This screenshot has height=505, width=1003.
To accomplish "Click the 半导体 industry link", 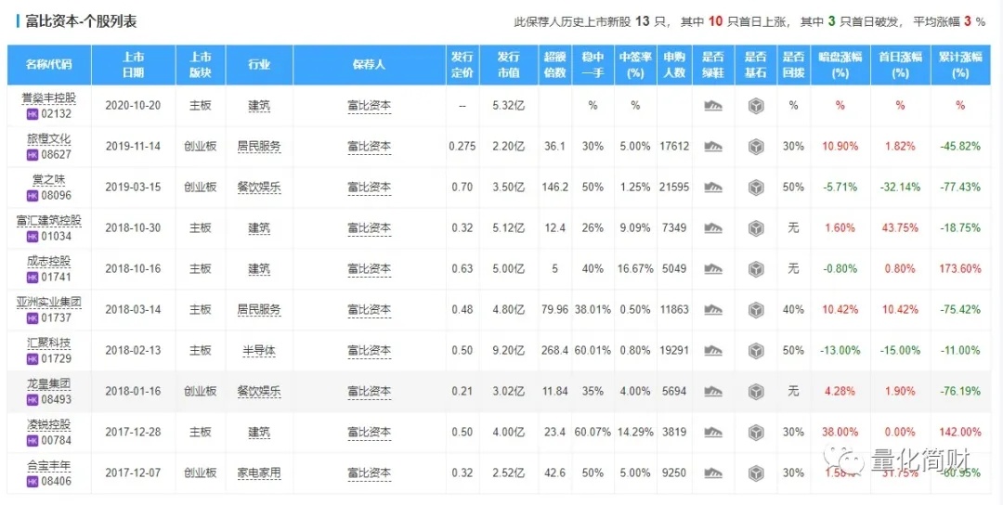I will [x=259, y=350].
